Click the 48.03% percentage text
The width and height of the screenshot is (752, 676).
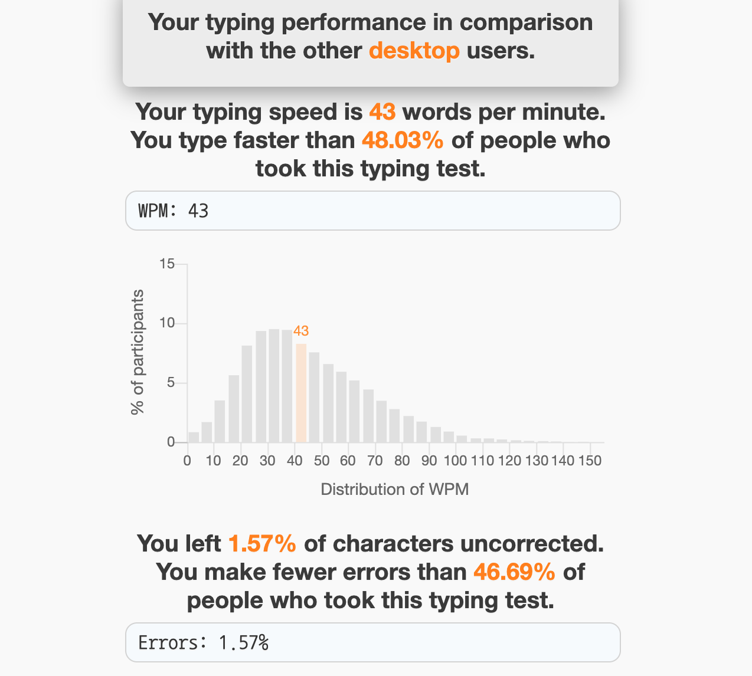(x=403, y=140)
